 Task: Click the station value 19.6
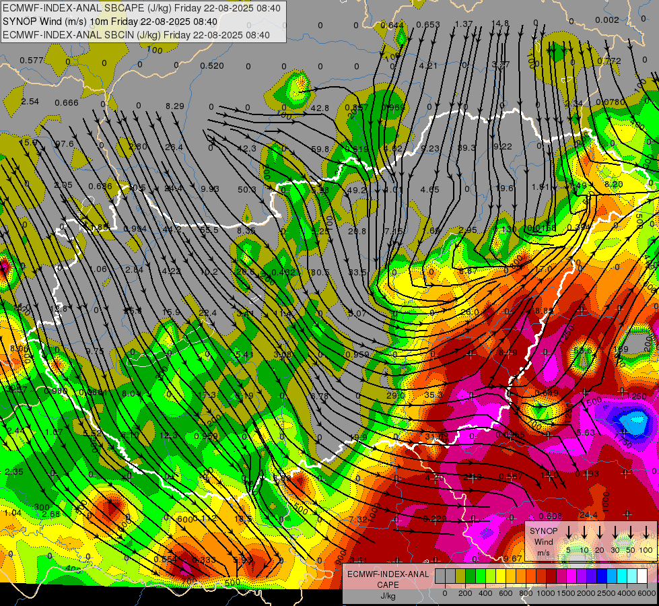pos(504,188)
